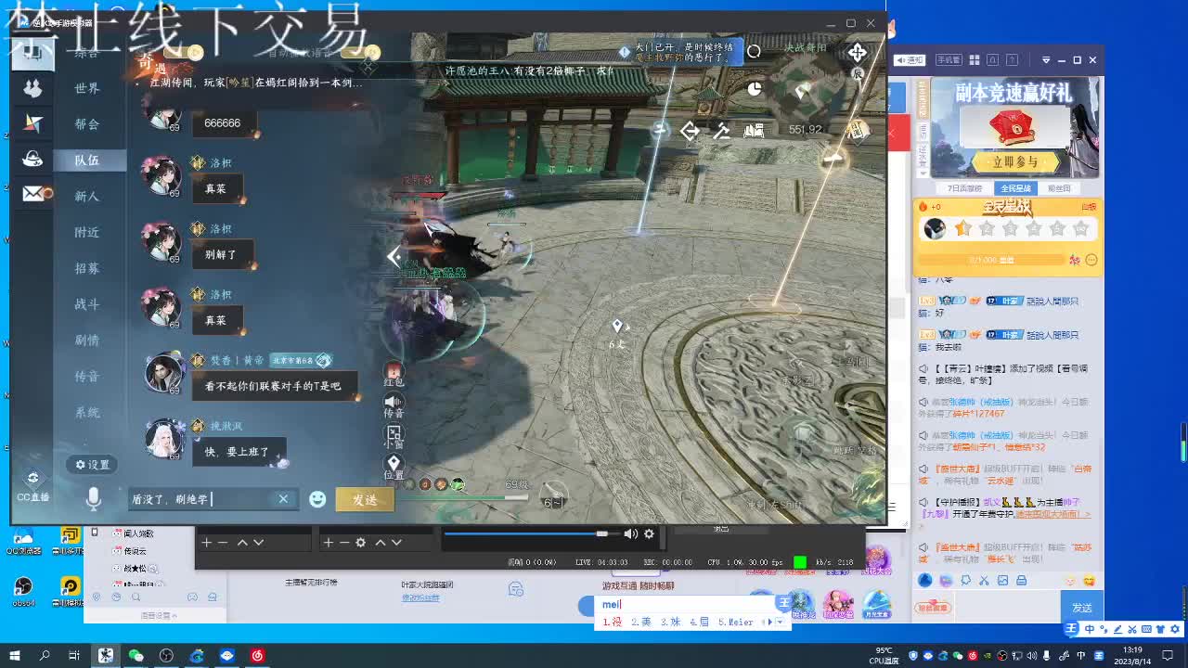Image resolution: width=1188 pixels, height=668 pixels.
Task: Open OBS source properties gear
Action: (361, 542)
